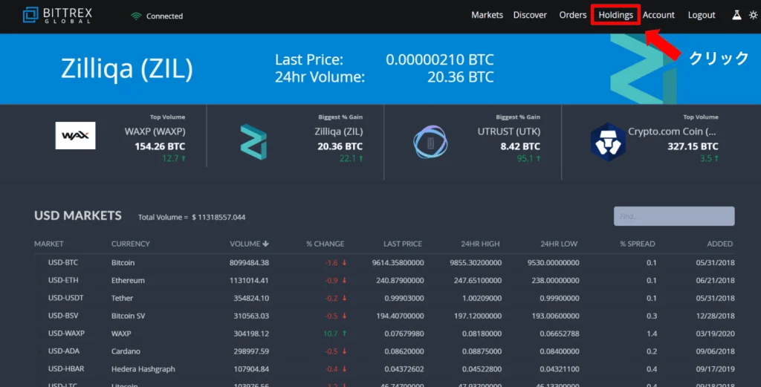Click the green up arrow in USD-WAXP row
Screen dimensions: 761x387
click(x=344, y=334)
